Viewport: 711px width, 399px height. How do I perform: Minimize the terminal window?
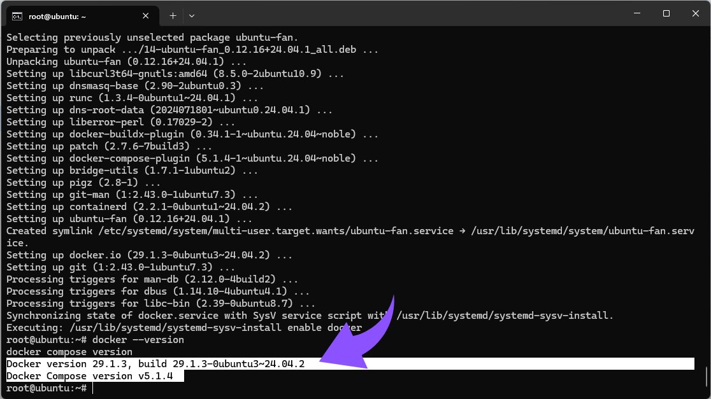(x=637, y=13)
